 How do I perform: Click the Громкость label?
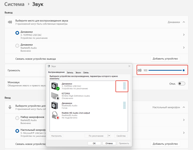click(14, 70)
